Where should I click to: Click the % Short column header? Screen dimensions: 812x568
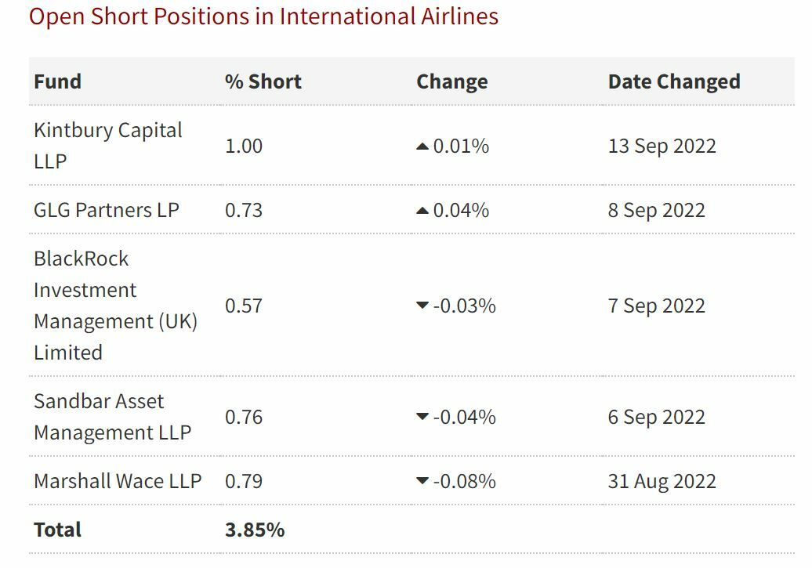pos(263,81)
